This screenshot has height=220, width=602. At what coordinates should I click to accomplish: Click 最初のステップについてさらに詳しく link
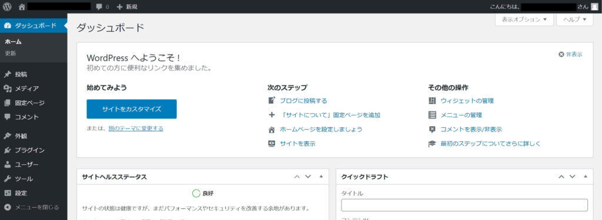pyautogui.click(x=490, y=144)
